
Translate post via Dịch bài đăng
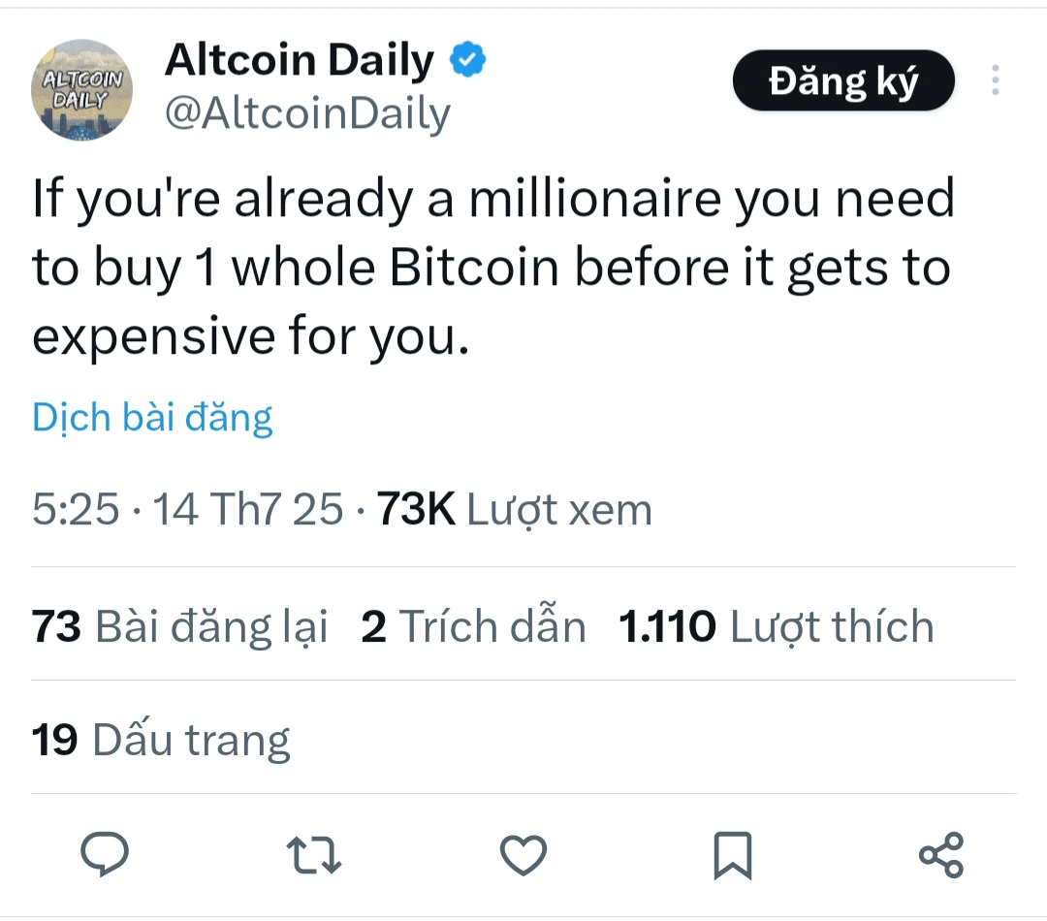pyautogui.click(x=152, y=418)
